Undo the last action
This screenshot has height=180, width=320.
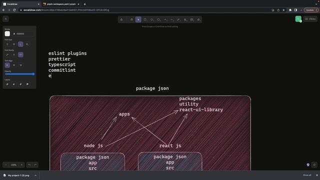coord(29,165)
